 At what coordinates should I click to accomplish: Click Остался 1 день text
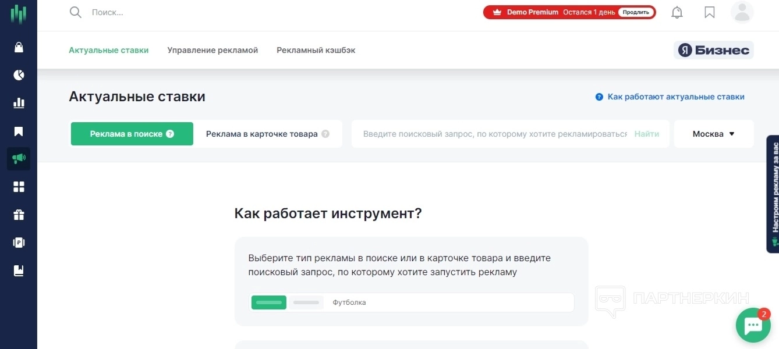pos(589,12)
